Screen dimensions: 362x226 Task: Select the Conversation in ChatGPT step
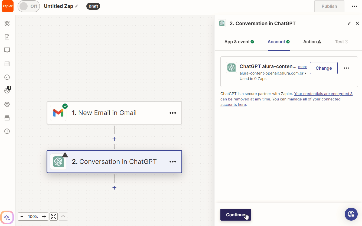click(x=114, y=161)
